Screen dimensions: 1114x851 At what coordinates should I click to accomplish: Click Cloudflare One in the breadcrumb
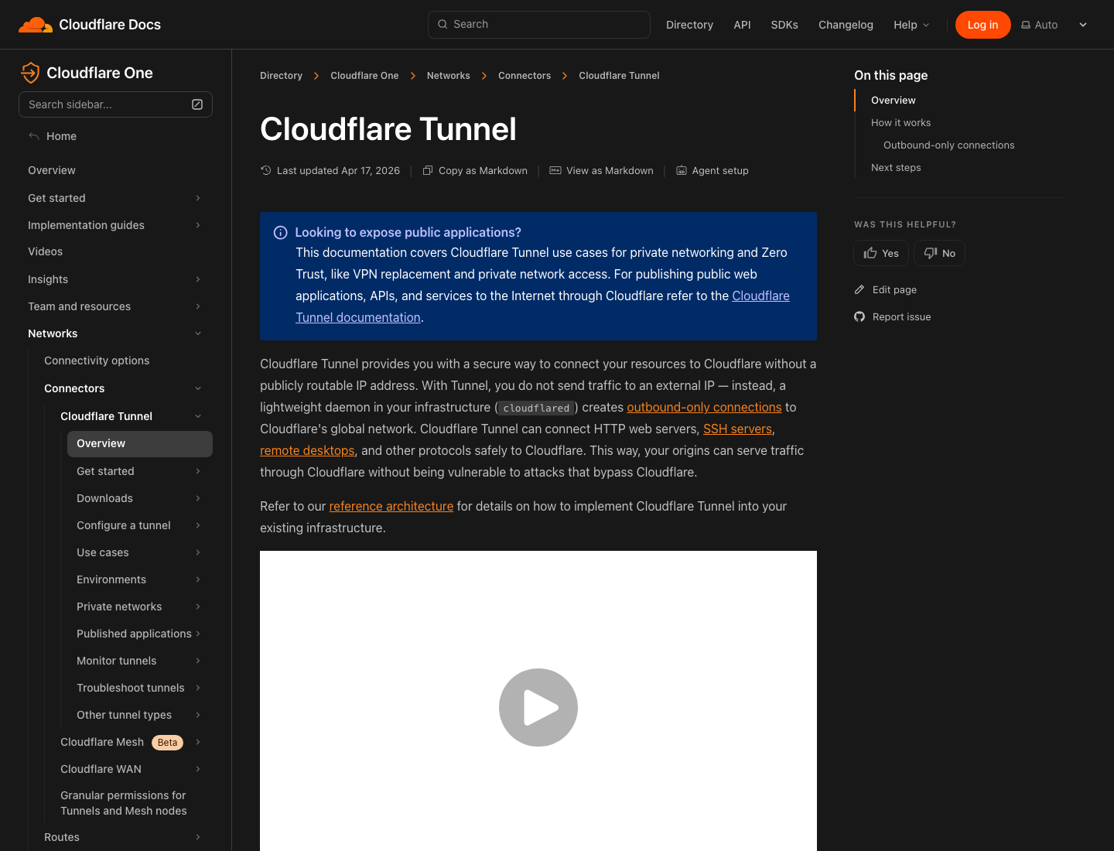(364, 76)
